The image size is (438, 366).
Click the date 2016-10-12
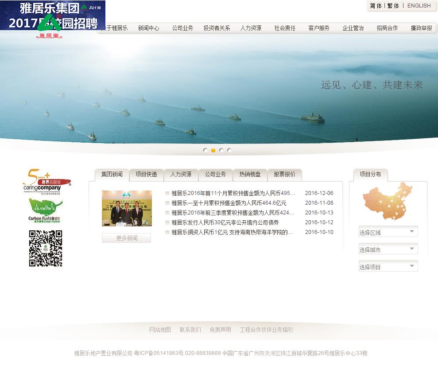(319, 222)
